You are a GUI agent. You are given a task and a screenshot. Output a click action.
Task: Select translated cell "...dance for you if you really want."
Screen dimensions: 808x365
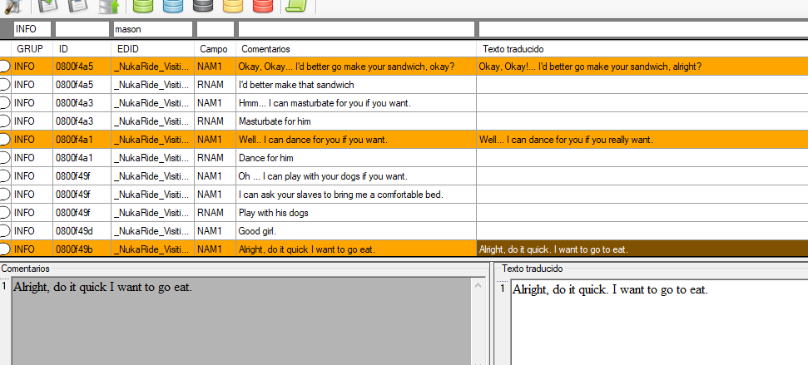coord(642,140)
